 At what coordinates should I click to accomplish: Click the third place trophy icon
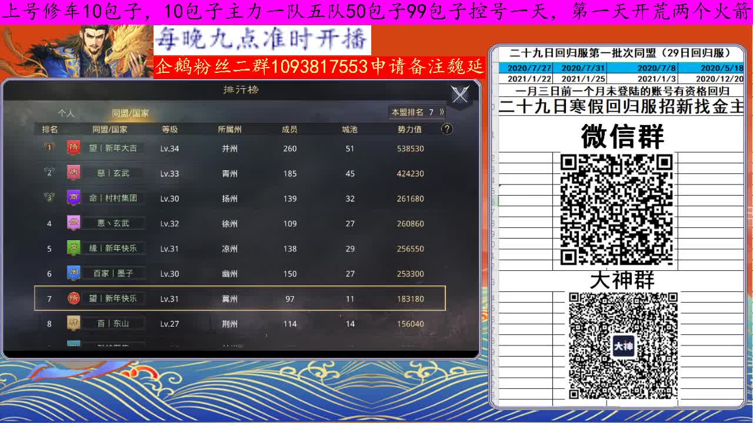[49, 198]
